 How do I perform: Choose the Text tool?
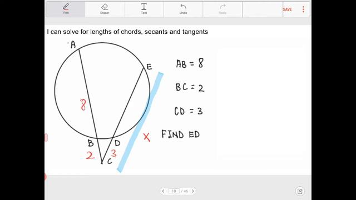click(144, 9)
